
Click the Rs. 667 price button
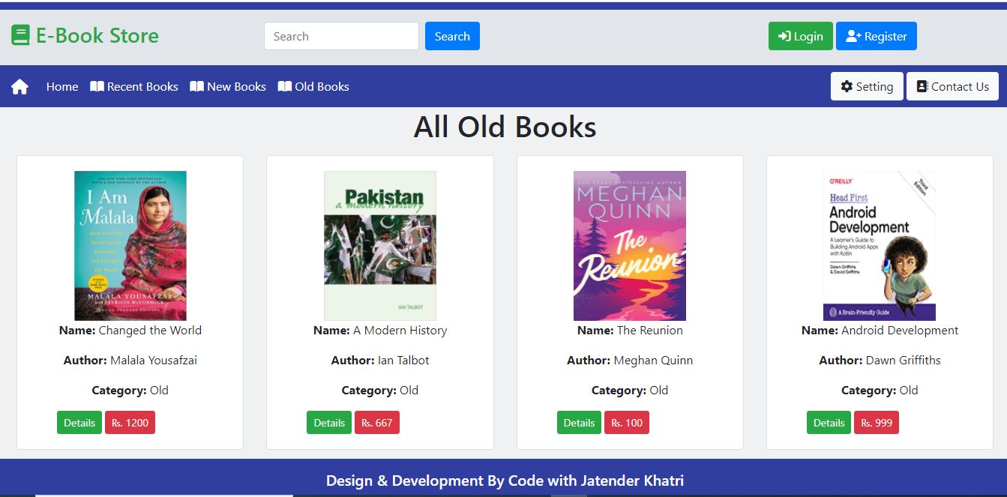(377, 423)
